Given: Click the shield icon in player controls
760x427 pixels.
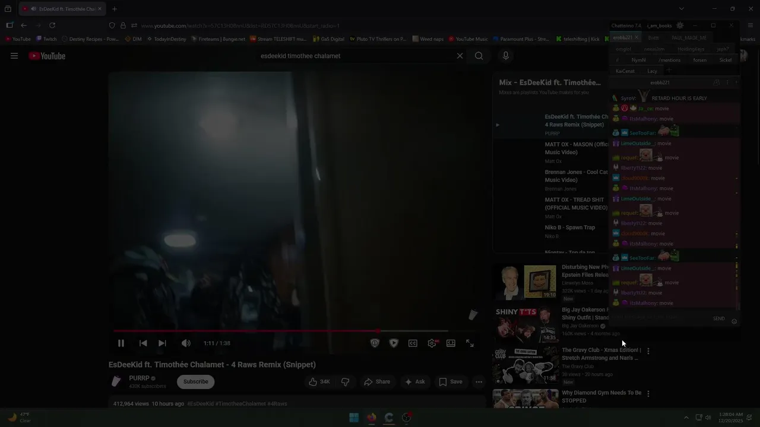Looking at the screenshot, I should (375, 343).
